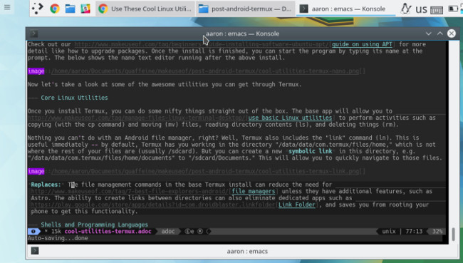Image resolution: width=463 pixels, height=263 pixels.
Task: Close the Konsole window
Action: click(452, 33)
